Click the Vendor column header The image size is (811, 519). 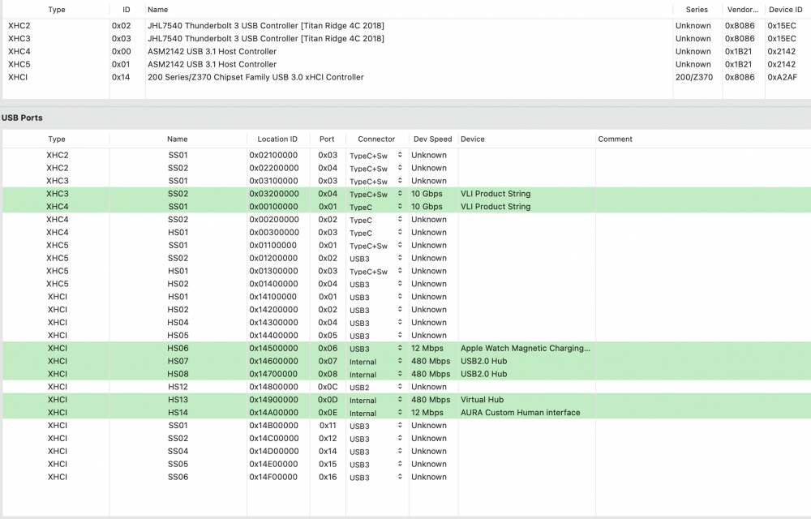pyautogui.click(x=743, y=9)
